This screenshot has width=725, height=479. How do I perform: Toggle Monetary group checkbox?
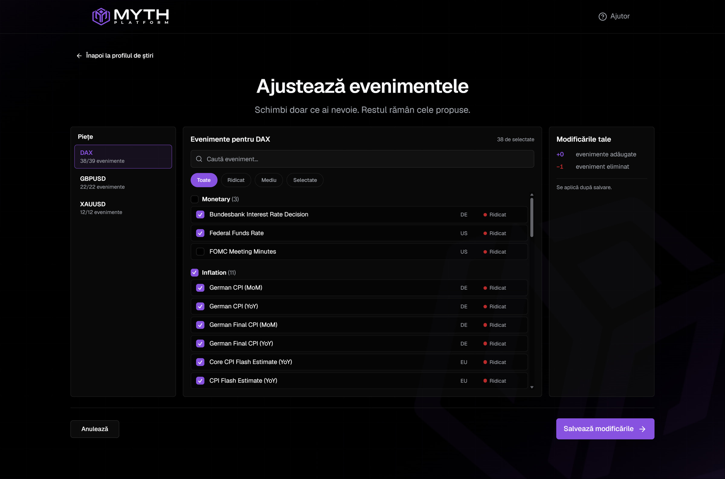(x=195, y=199)
